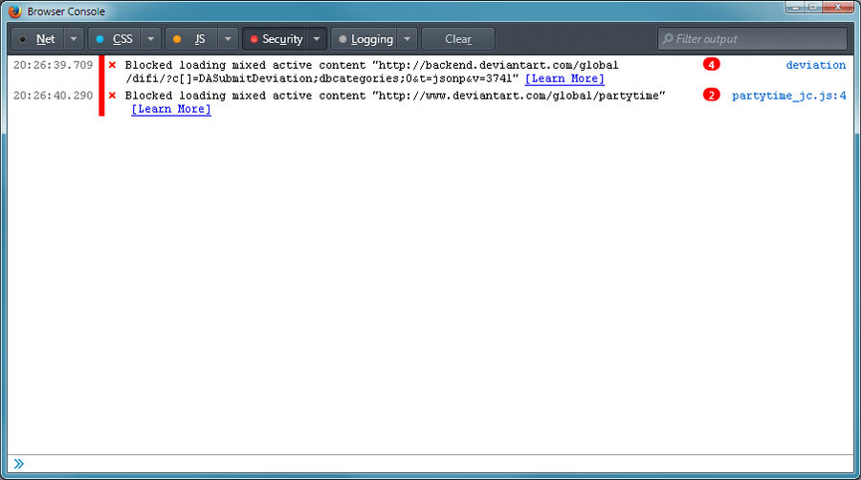Focus the Filter output search field
This screenshot has width=861, height=480.
click(x=752, y=39)
